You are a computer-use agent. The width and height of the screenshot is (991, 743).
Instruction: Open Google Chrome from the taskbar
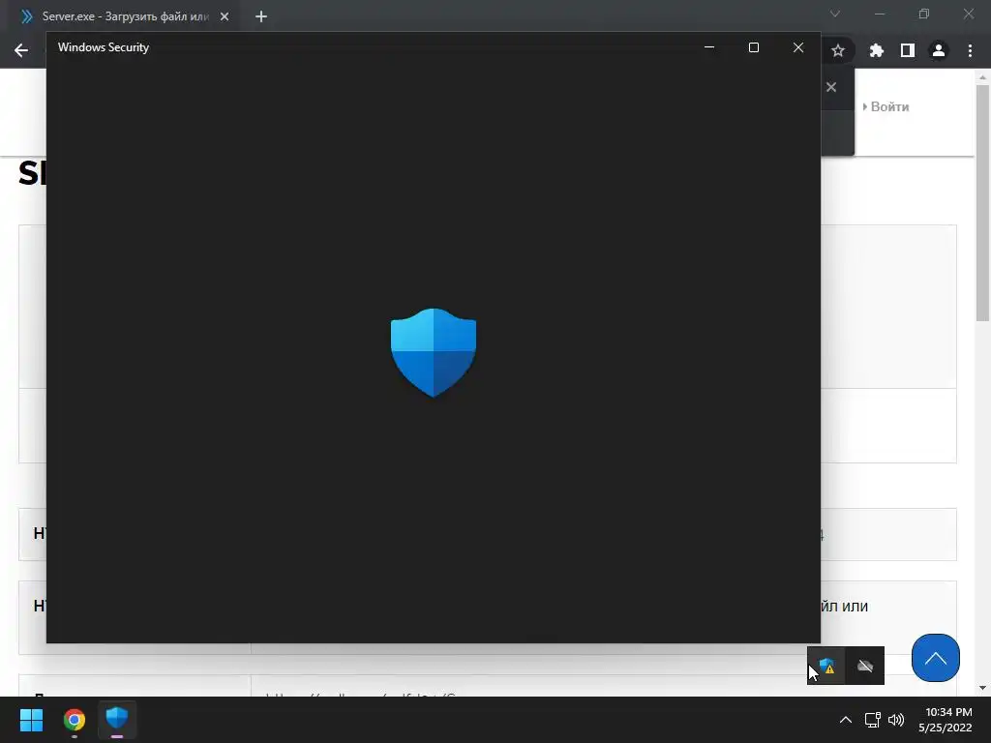(x=75, y=720)
